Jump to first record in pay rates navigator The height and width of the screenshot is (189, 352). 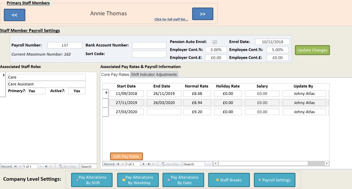coord(118,164)
